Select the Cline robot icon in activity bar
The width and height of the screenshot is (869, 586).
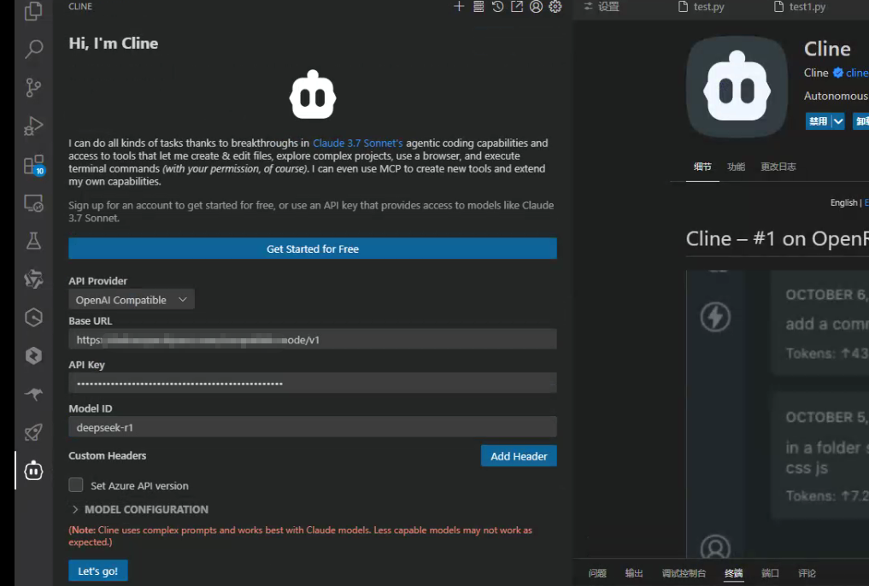click(33, 470)
